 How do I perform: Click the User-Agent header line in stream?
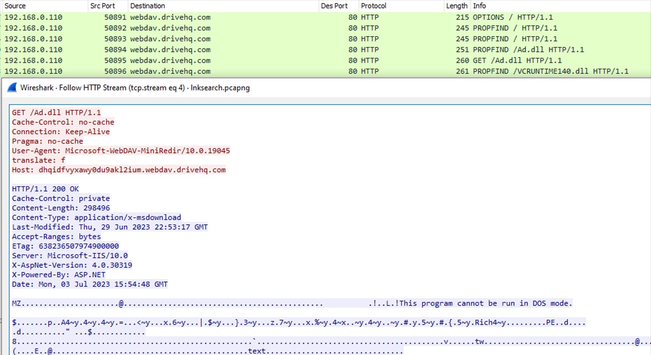point(121,150)
